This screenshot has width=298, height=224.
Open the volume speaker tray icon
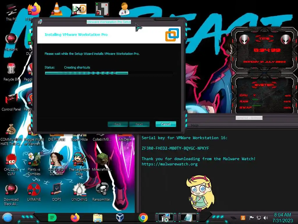point(266,218)
